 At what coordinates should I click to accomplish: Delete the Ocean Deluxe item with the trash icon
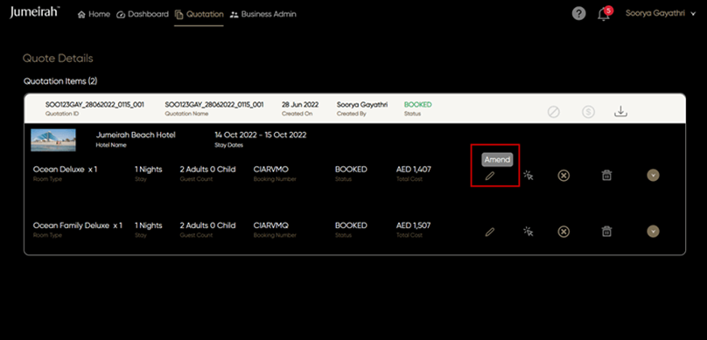pyautogui.click(x=606, y=175)
